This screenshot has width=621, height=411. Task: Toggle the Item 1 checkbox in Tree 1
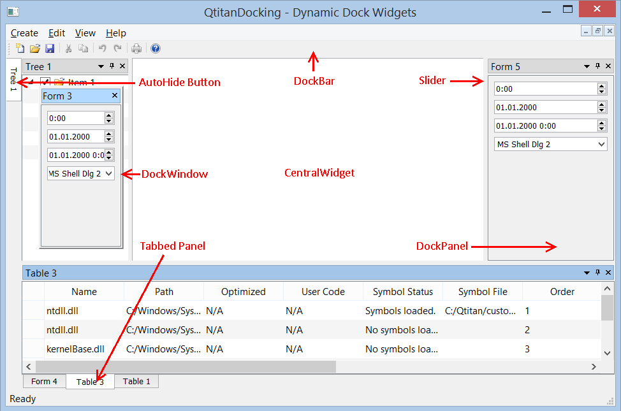coord(45,82)
